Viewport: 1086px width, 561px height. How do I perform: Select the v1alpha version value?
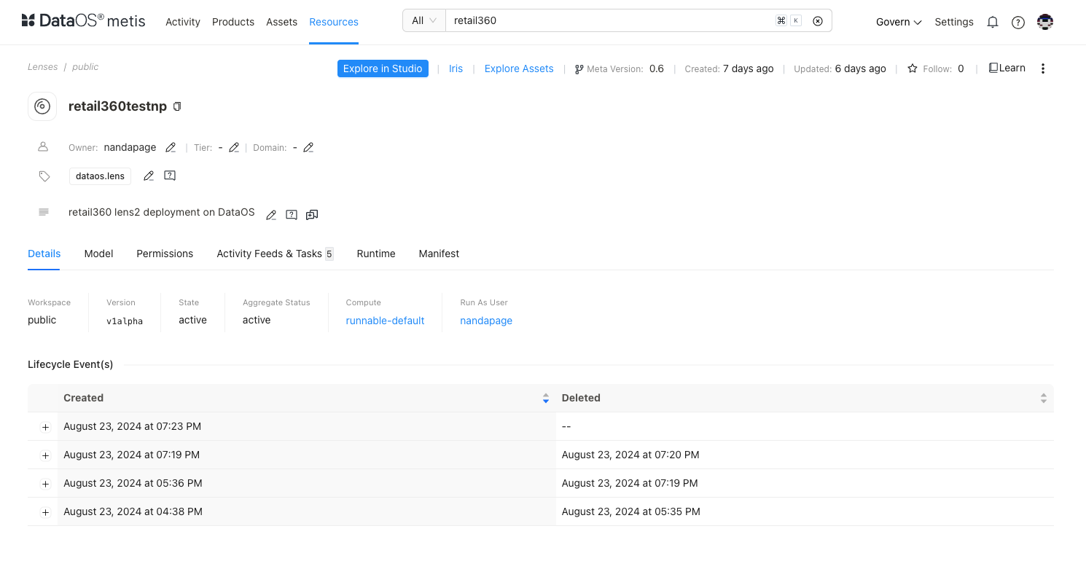[125, 321]
